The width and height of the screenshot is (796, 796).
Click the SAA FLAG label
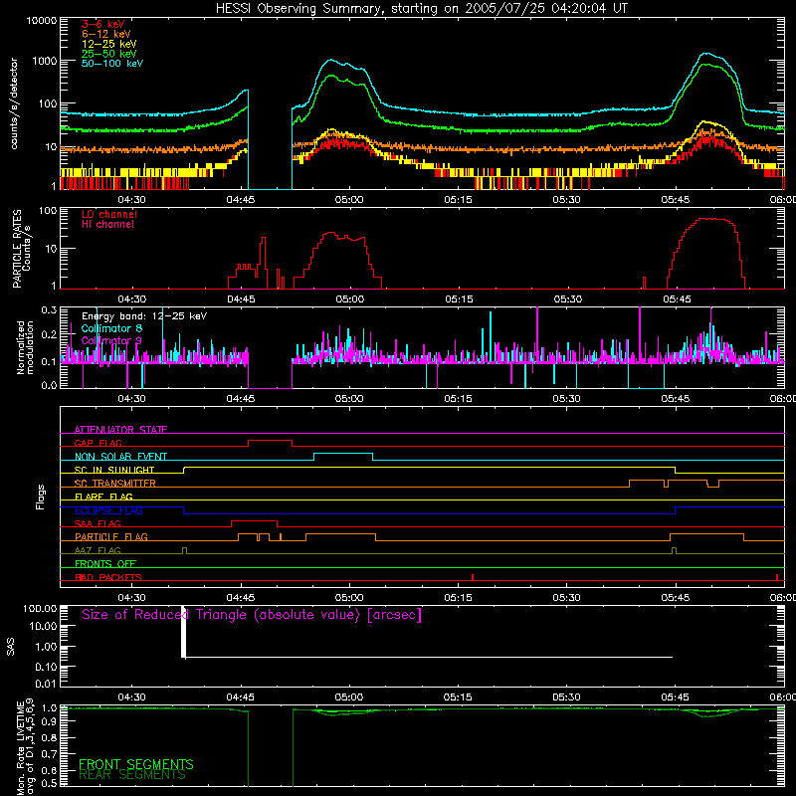click(98, 524)
